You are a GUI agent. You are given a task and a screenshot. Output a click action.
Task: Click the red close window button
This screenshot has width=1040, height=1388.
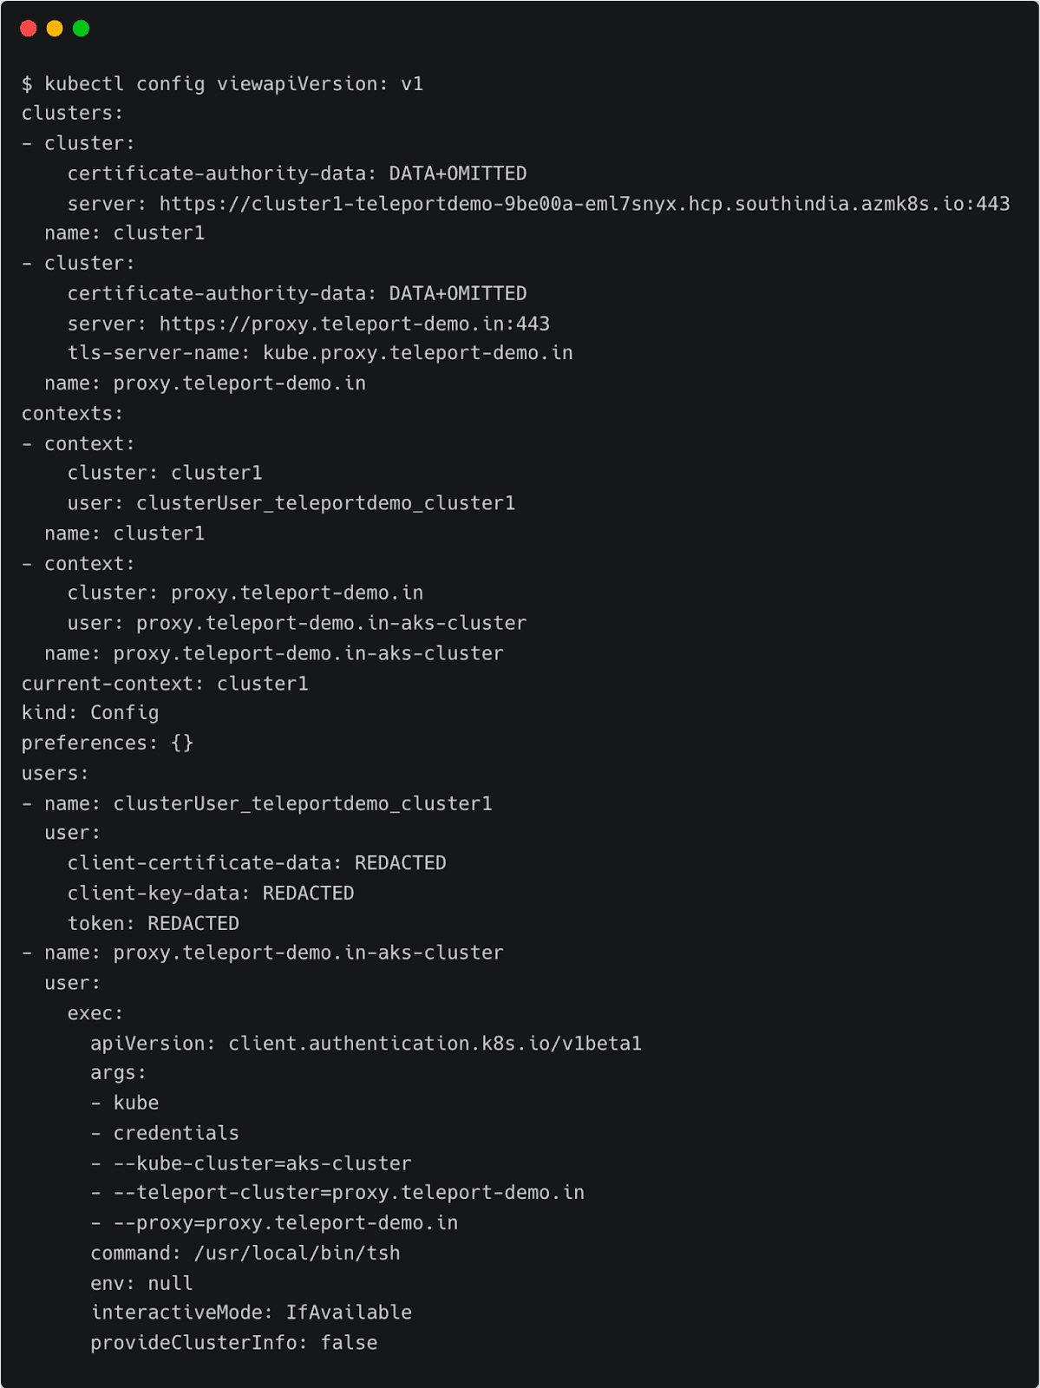click(x=29, y=29)
